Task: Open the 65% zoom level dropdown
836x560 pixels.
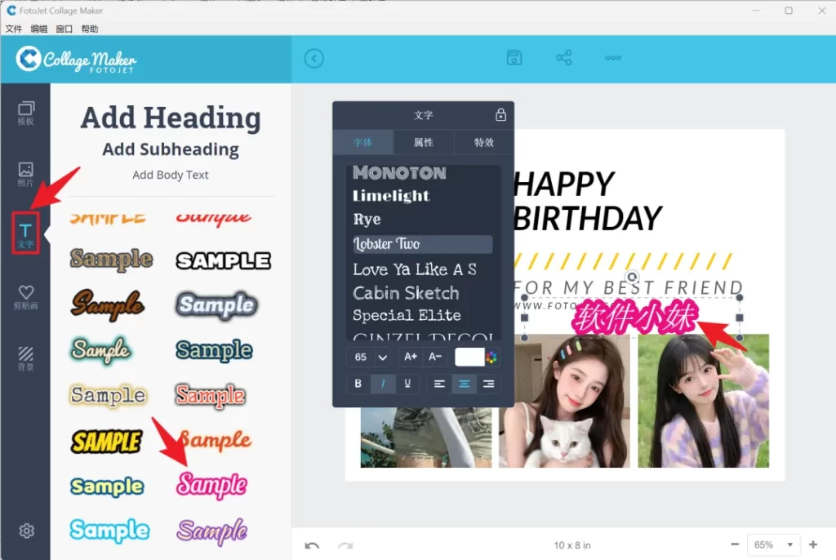Action: click(774, 544)
